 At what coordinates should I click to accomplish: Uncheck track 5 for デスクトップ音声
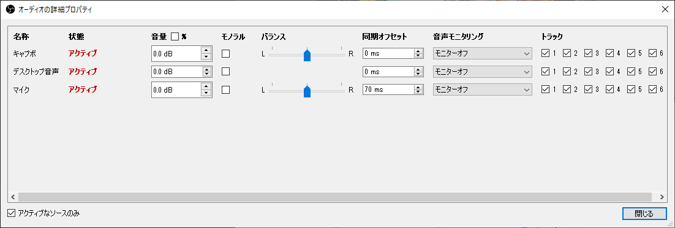[x=632, y=72]
